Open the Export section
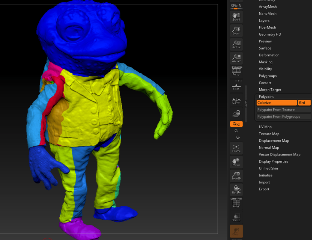 [x=264, y=189]
